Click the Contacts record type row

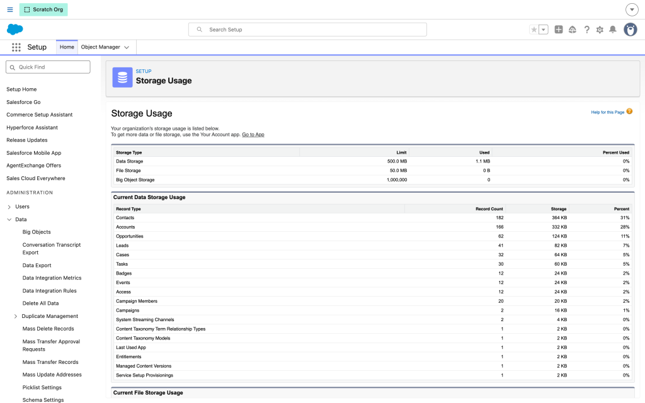372,217
